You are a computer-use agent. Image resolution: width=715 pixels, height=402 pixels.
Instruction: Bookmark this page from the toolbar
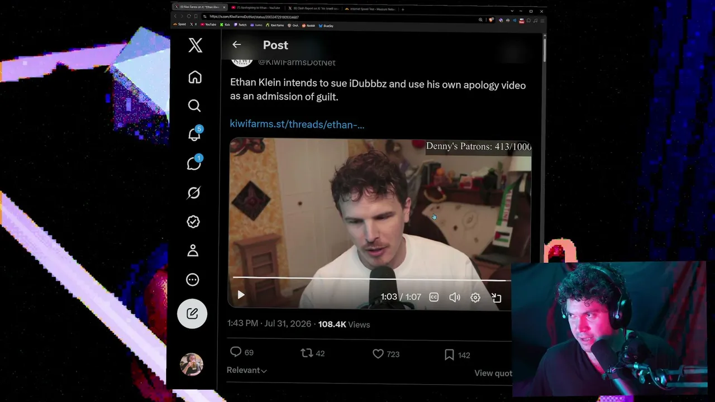tap(196, 16)
